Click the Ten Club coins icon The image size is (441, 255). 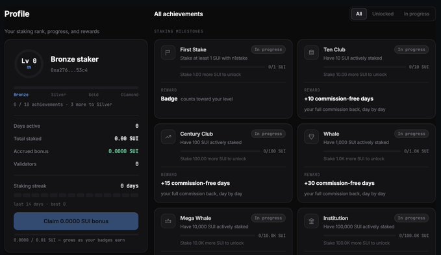coord(311,53)
